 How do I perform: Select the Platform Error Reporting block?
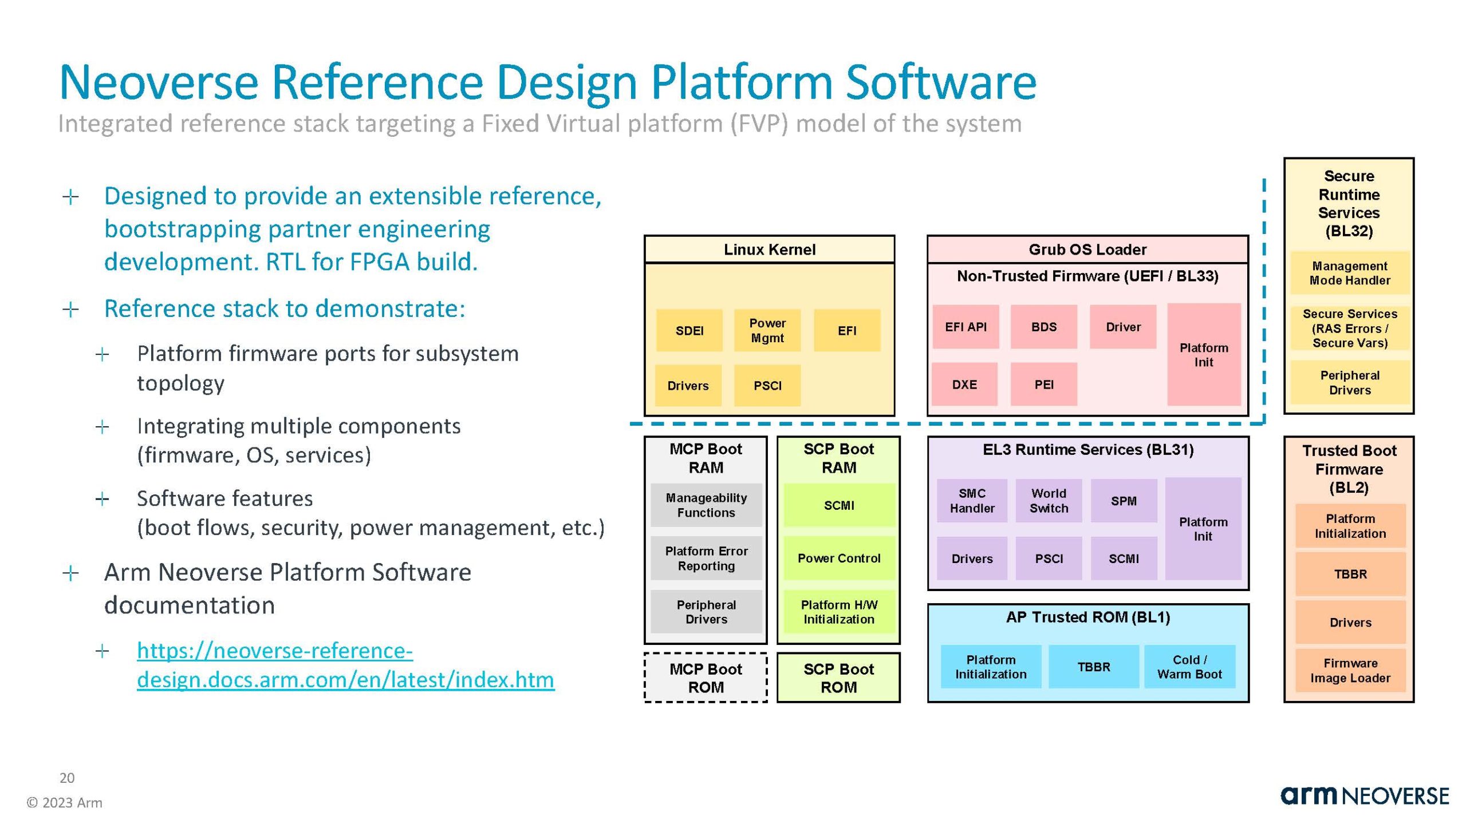pyautogui.click(x=706, y=558)
